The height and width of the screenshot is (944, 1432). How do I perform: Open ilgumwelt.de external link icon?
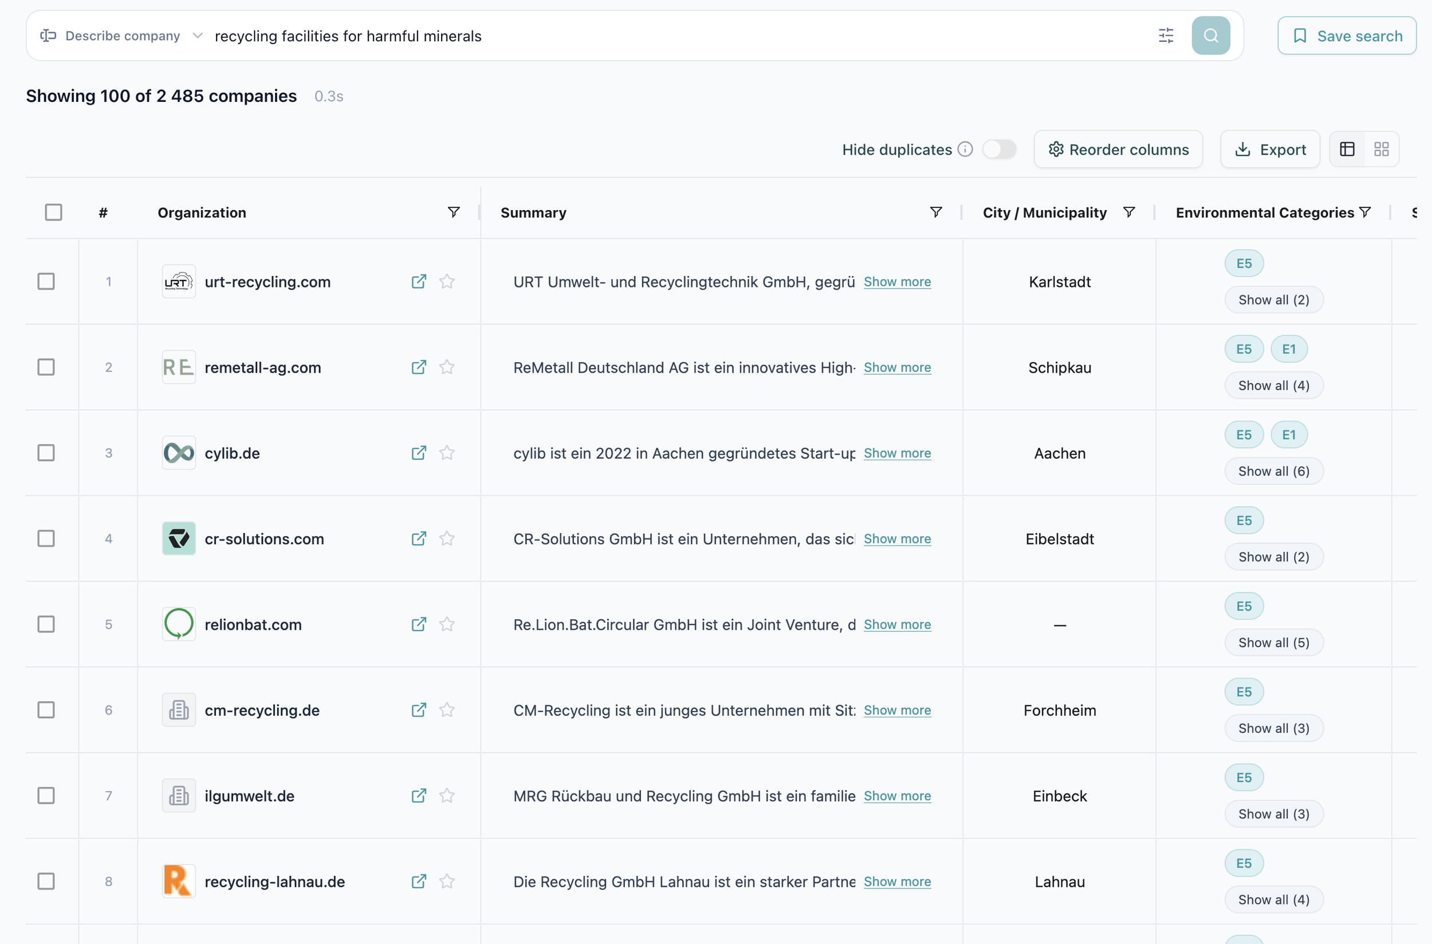tap(419, 795)
